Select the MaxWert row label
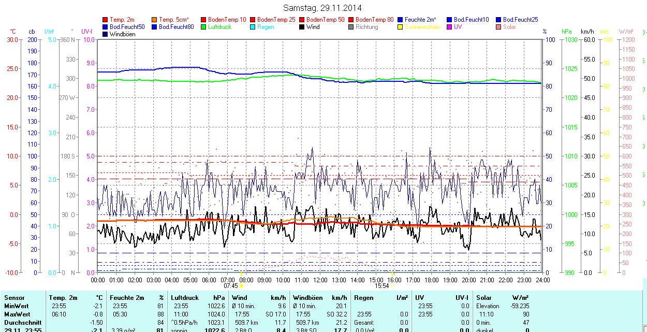The image size is (647, 332). pyautogui.click(x=17, y=314)
